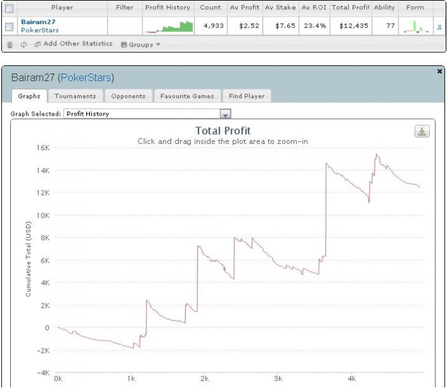Viewport: 447px width, 388px height.
Task: Open the PokerStars link under Bairam27
Action: 40,30
